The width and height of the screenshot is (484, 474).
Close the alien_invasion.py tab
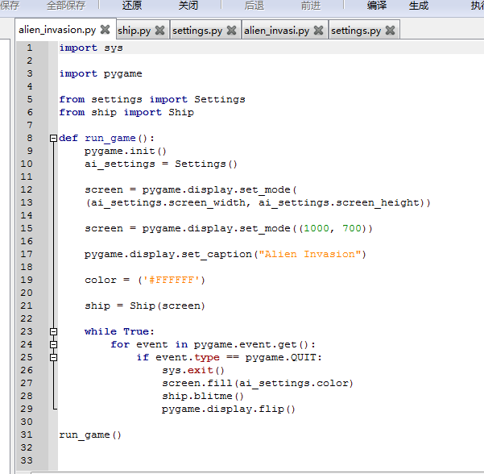105,31
